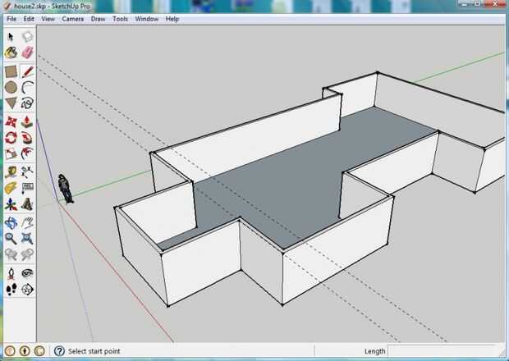The image size is (509, 361).
Task: Select the Line pencil tool
Action: click(27, 72)
